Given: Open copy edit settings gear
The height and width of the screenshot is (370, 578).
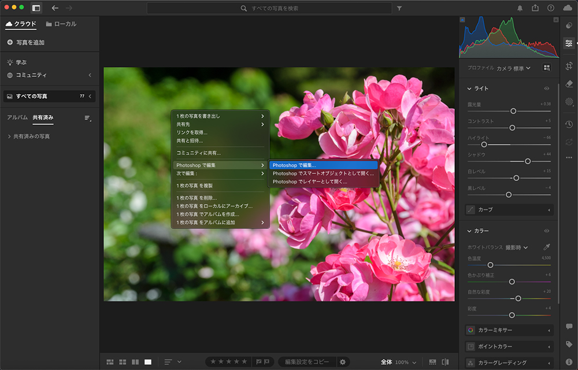Looking at the screenshot, I should pyautogui.click(x=342, y=362).
